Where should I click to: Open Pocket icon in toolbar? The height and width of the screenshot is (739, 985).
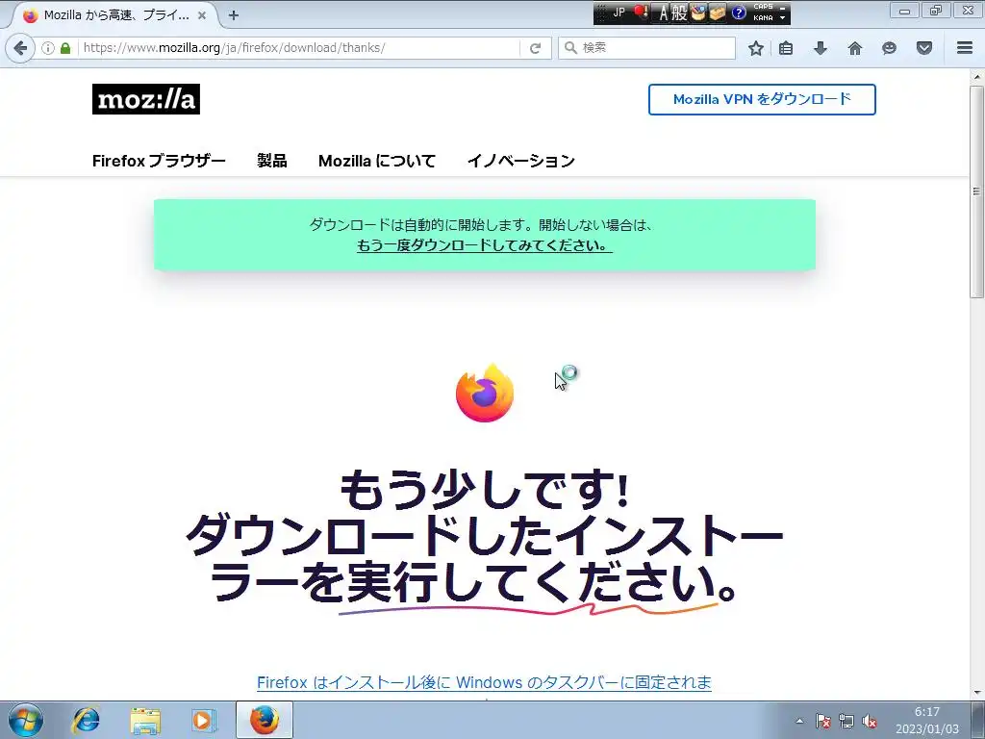point(924,48)
